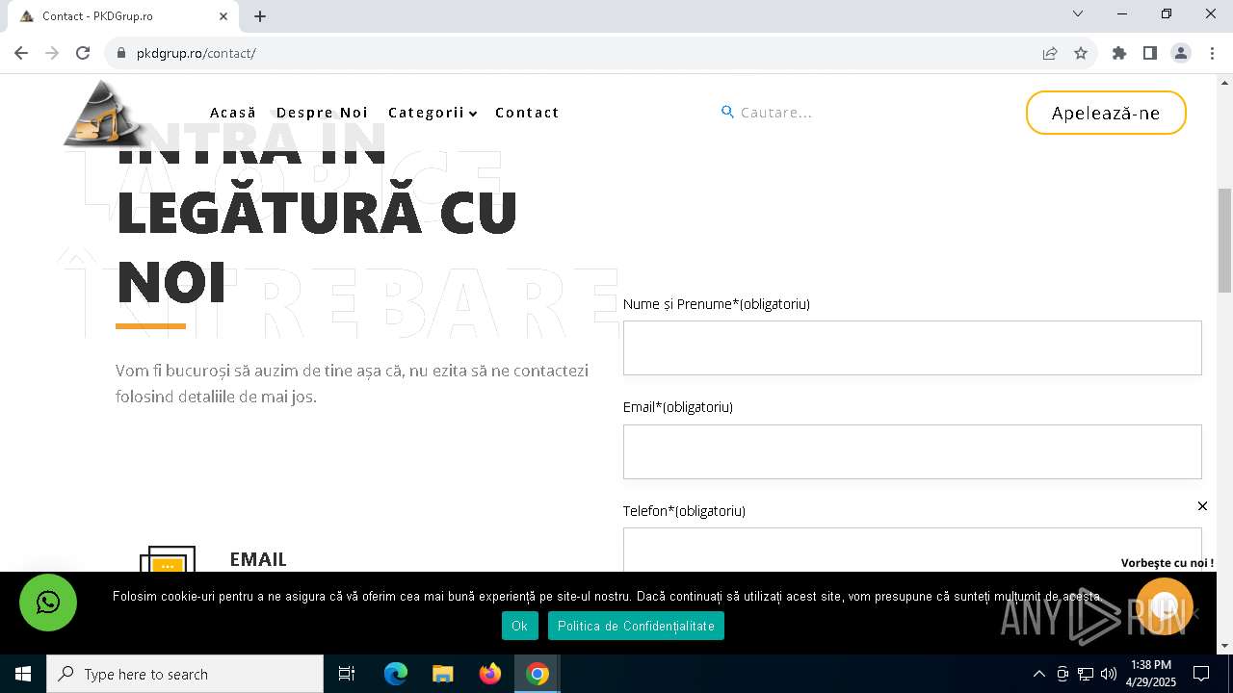Open File Explorer from taskbar
The height and width of the screenshot is (693, 1233).
click(443, 674)
